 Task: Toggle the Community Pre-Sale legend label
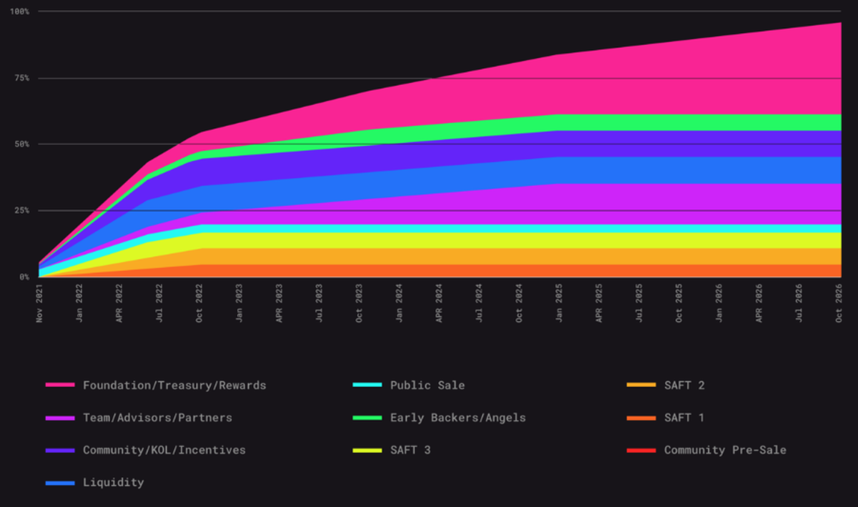pyautogui.click(x=725, y=451)
